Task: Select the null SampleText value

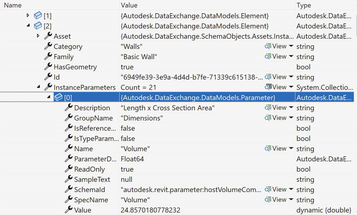Action: point(126,179)
